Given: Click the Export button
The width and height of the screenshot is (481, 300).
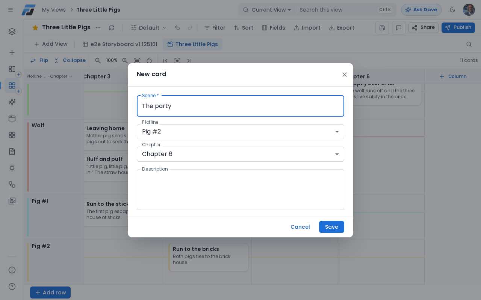Looking at the screenshot, I should [342, 28].
